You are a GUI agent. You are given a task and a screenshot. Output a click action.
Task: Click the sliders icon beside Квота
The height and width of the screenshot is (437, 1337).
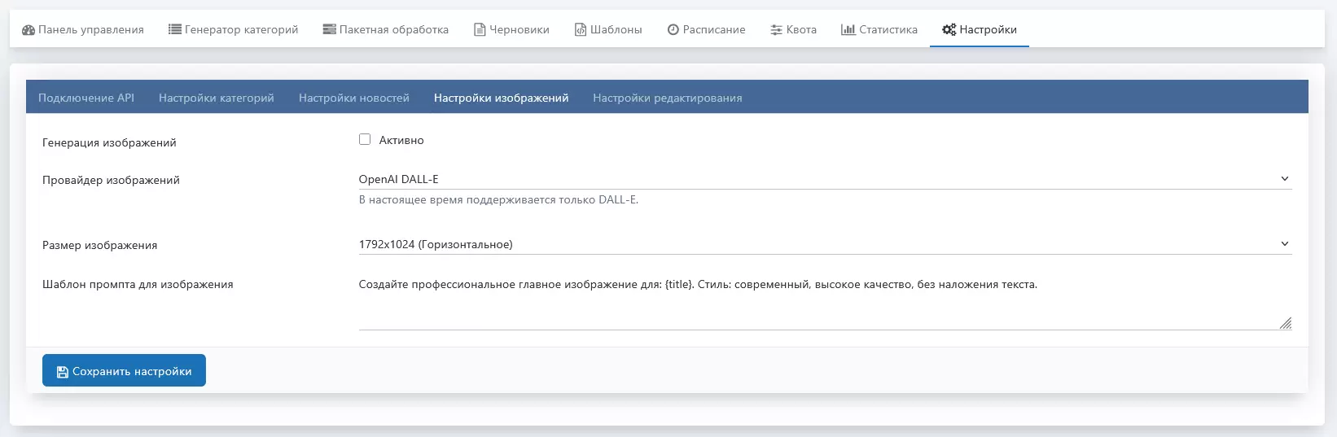tap(776, 30)
